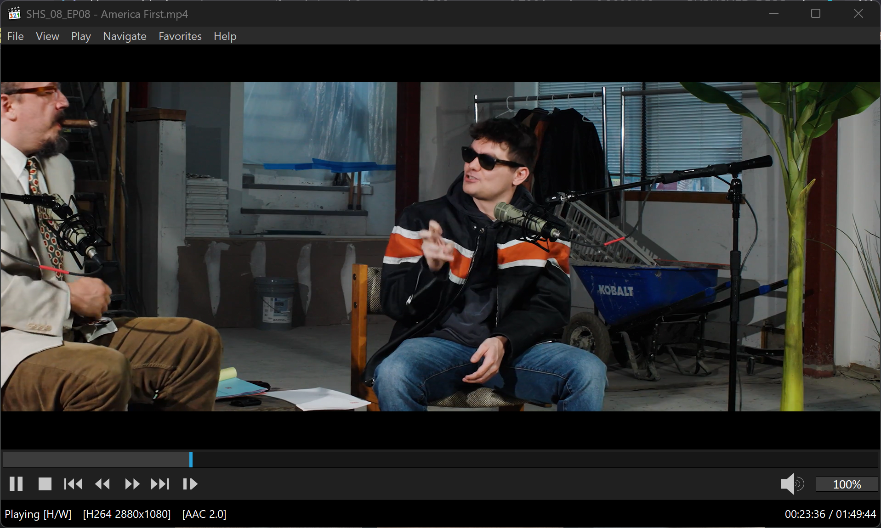This screenshot has height=528, width=881.
Task: Click the "[H264 2880x1080]" video codec info
Action: pyautogui.click(x=127, y=514)
